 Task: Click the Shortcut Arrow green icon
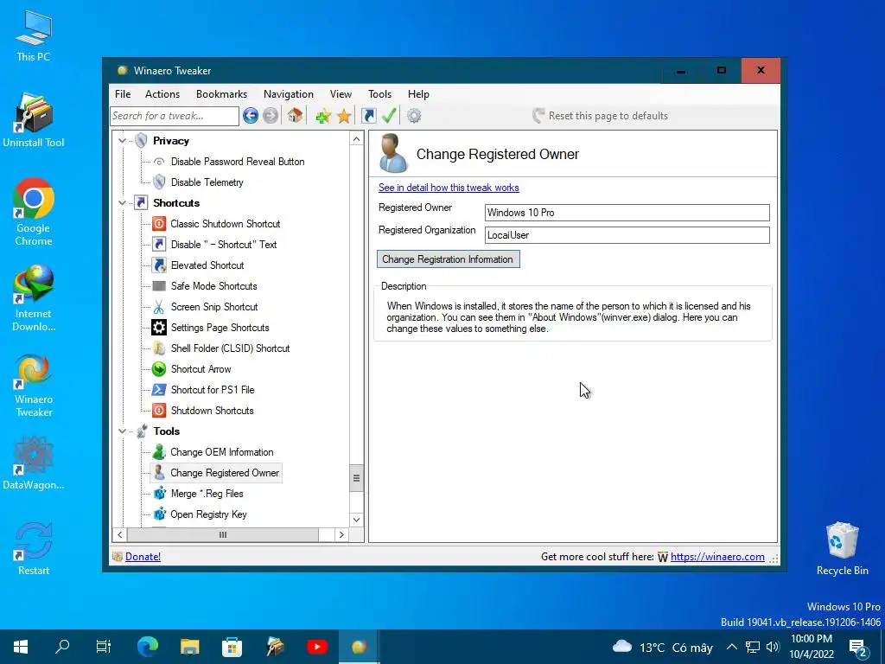click(159, 369)
